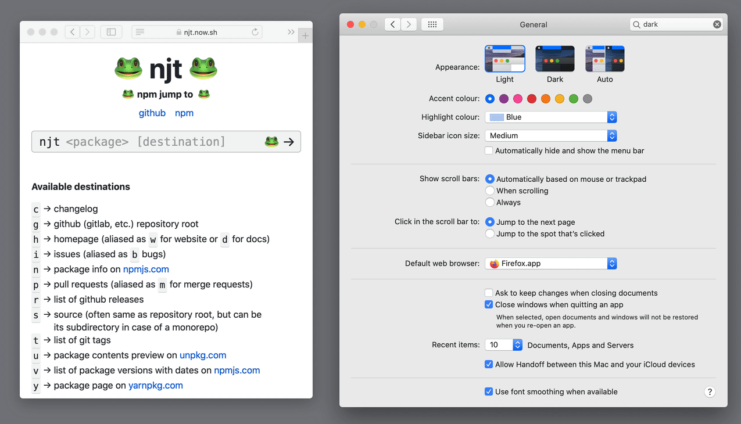741x424 pixels.
Task: Click the System Preferences search field
Action: click(676, 24)
